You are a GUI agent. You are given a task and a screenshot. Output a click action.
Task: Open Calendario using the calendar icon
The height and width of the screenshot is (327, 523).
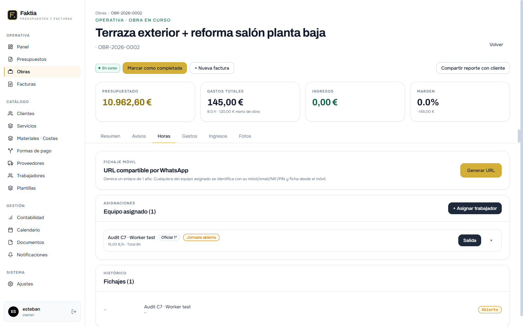(11, 230)
